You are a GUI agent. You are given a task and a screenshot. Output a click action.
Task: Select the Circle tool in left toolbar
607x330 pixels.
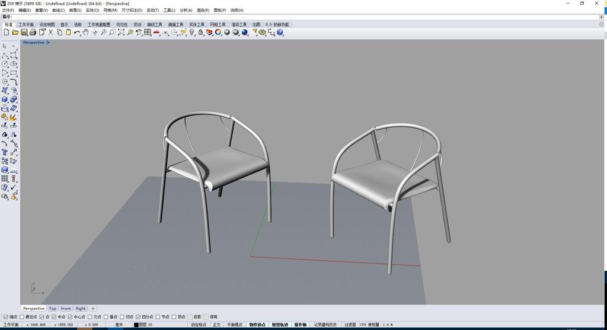click(x=5, y=64)
